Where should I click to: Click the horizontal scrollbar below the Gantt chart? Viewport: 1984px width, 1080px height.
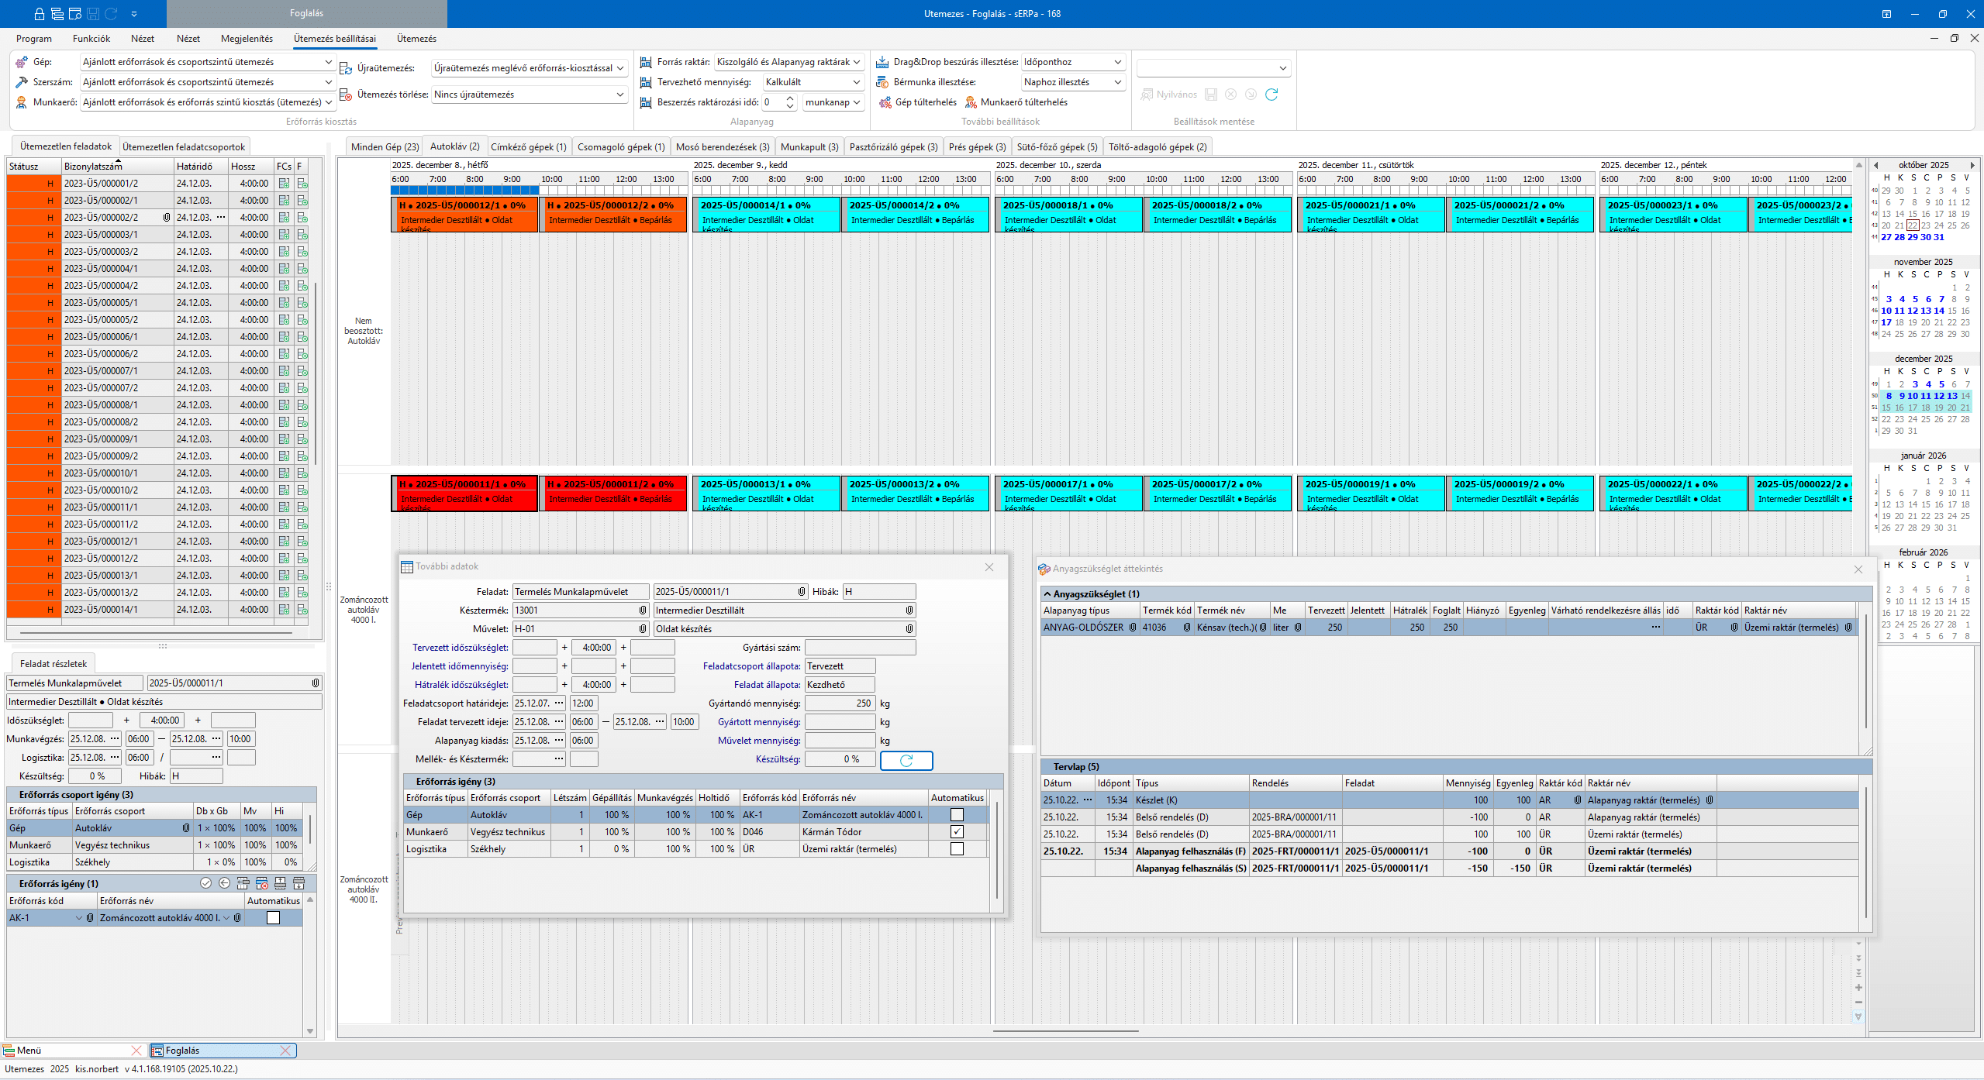1065,1031
